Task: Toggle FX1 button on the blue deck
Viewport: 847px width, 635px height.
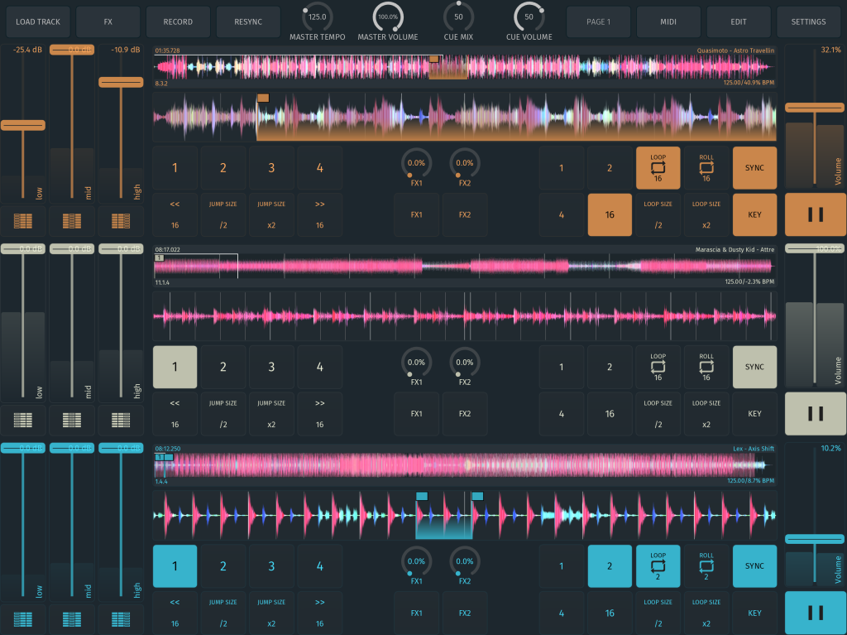Action: click(416, 613)
